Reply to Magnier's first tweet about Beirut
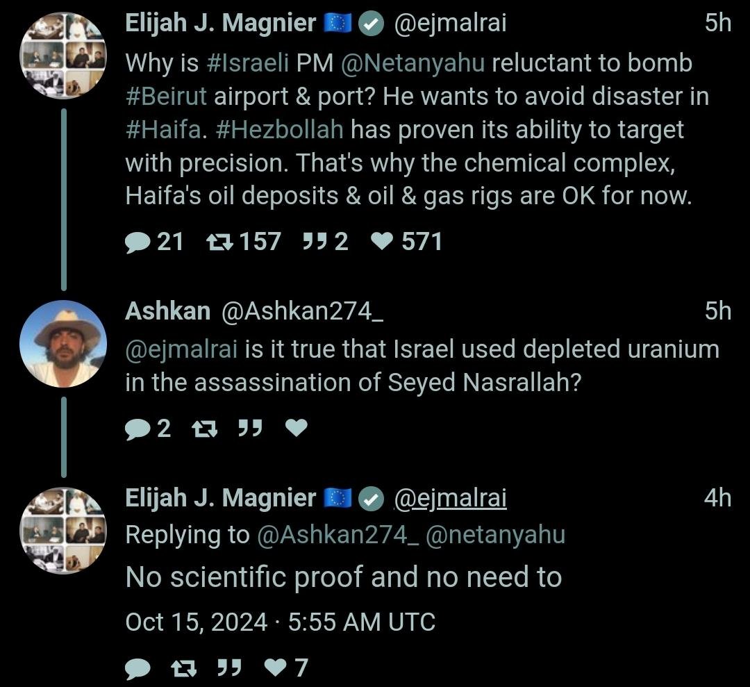This screenshot has height=687, width=750. click(x=138, y=242)
